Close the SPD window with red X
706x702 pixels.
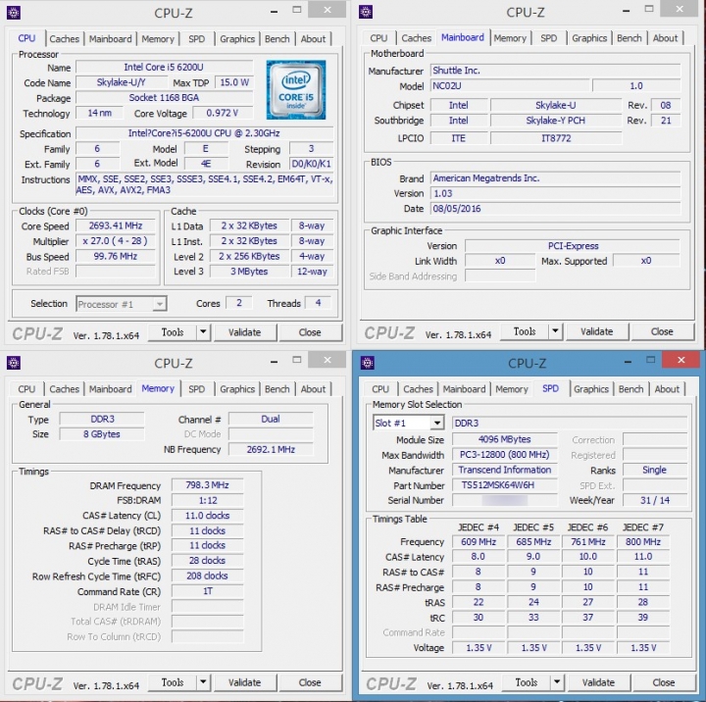[x=681, y=360]
